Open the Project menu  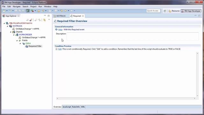point(33,6)
